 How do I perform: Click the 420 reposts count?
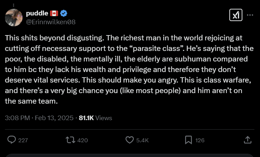pos(82,140)
